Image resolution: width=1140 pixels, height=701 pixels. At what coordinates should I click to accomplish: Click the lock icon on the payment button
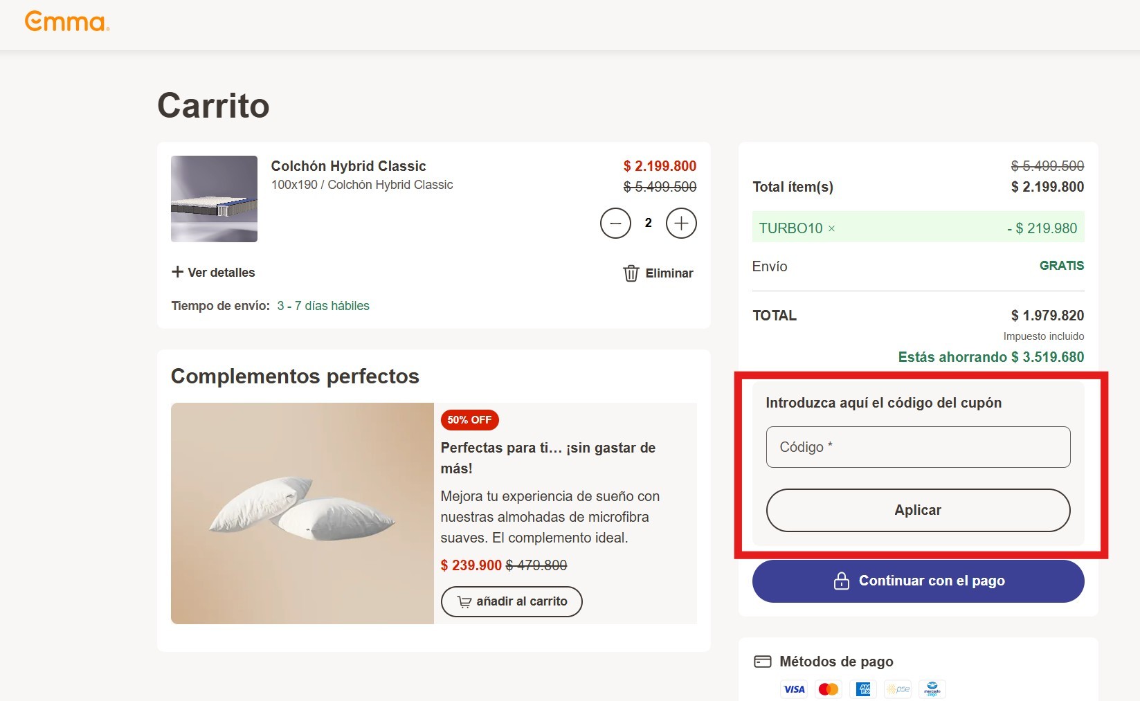click(x=841, y=581)
